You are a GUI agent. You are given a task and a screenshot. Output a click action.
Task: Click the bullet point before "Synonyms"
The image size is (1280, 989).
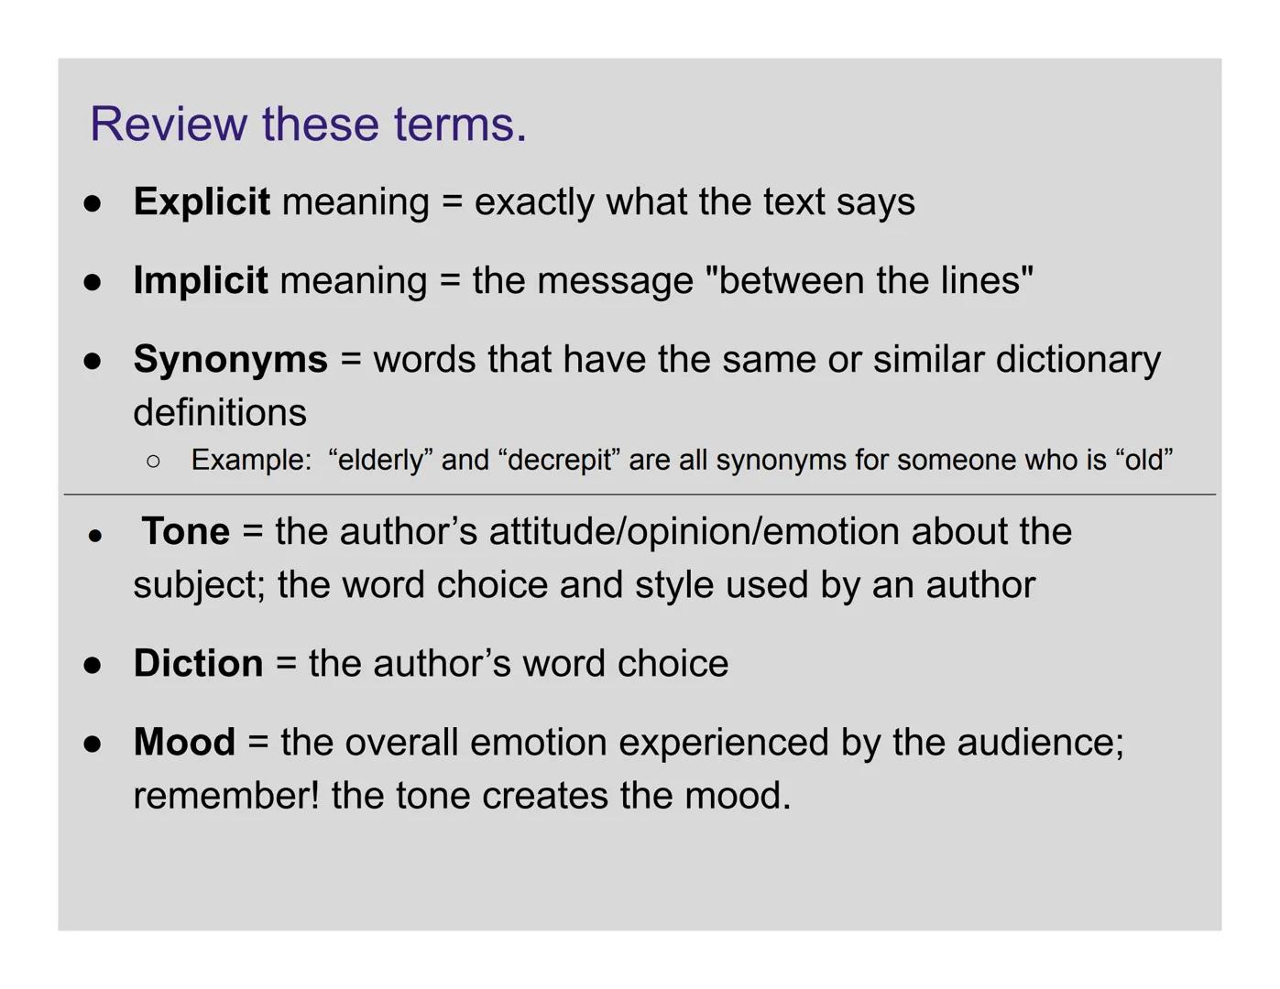93,361
